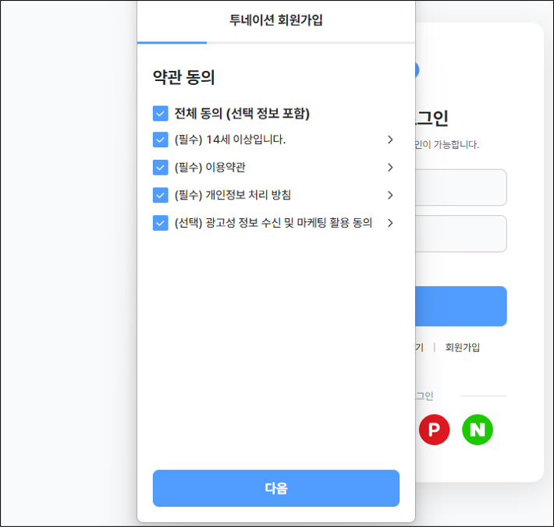The height and width of the screenshot is (527, 554).
Task: Click the 전체 동의 (선택 정보 포함) label text
Action: pyautogui.click(x=242, y=114)
